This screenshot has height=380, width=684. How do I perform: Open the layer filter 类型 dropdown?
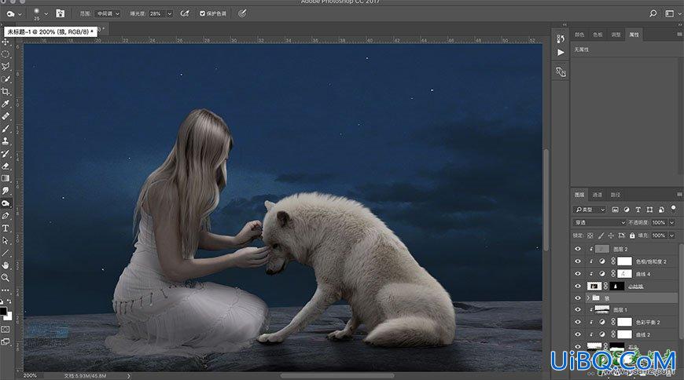tap(590, 210)
